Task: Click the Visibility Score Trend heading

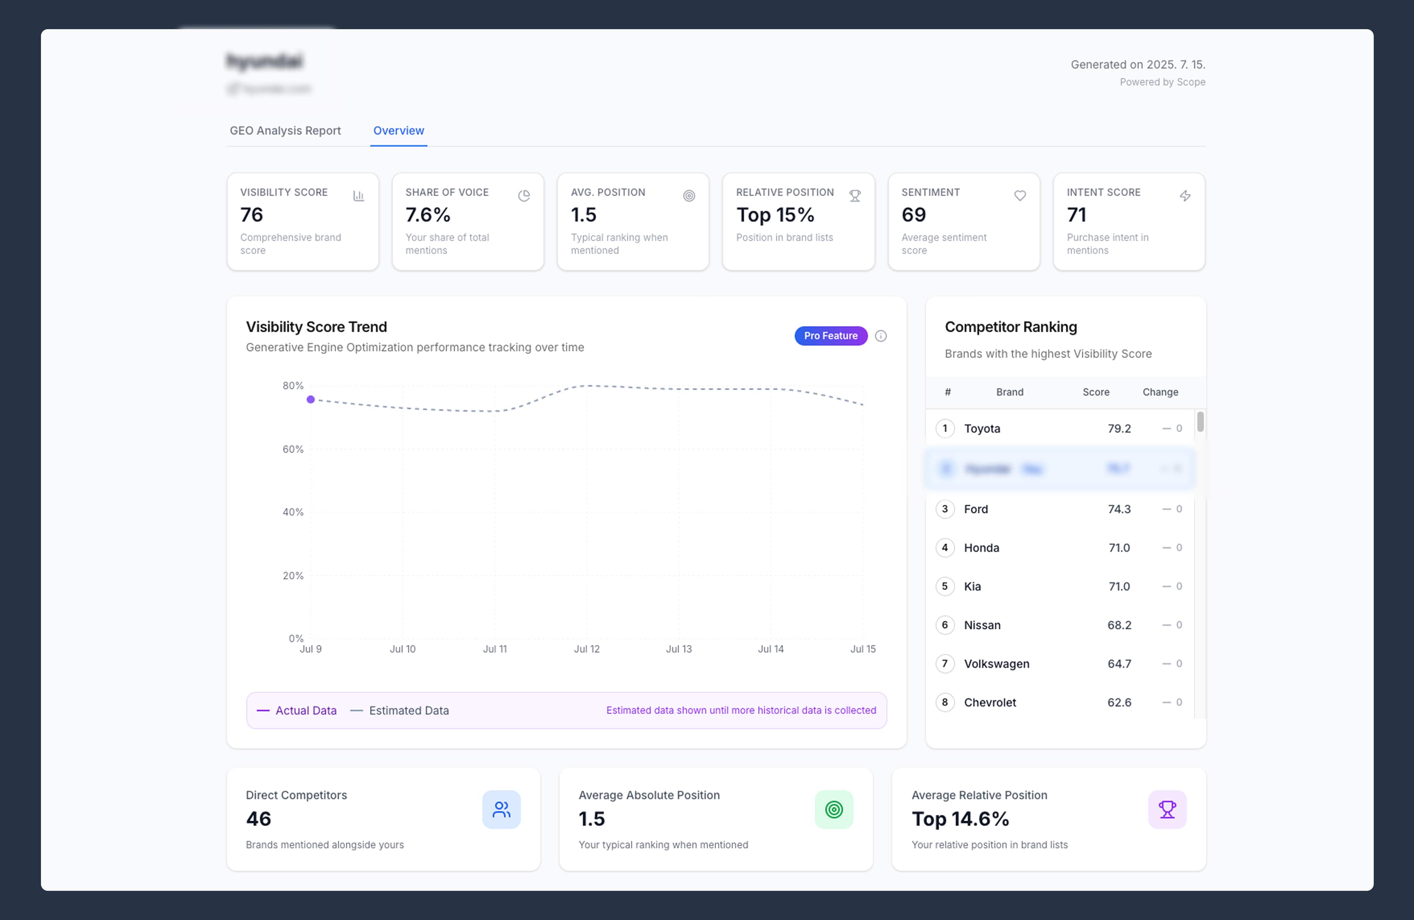Action: 316,327
